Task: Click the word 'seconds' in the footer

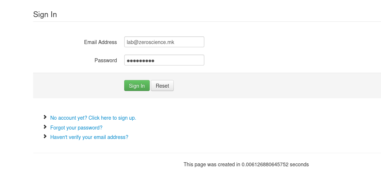Action: point(299,164)
